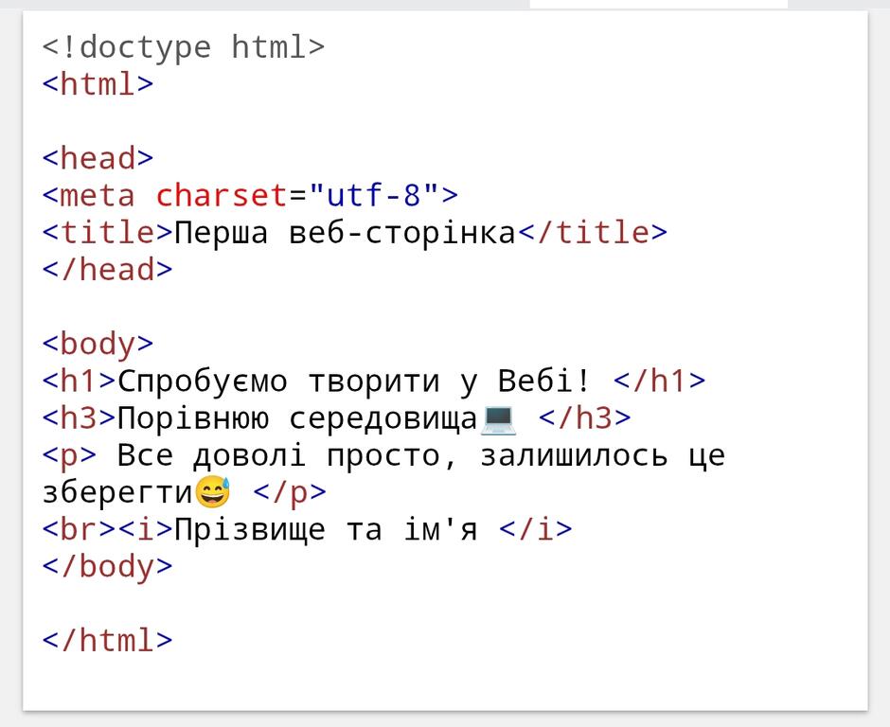This screenshot has height=727, width=890.
Task: Click the closing "</h1>" tag
Action: tap(660, 381)
